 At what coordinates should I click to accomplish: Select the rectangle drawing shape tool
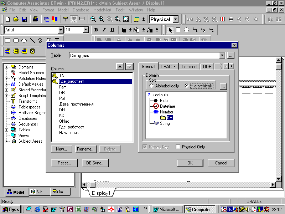click(x=7, y=40)
